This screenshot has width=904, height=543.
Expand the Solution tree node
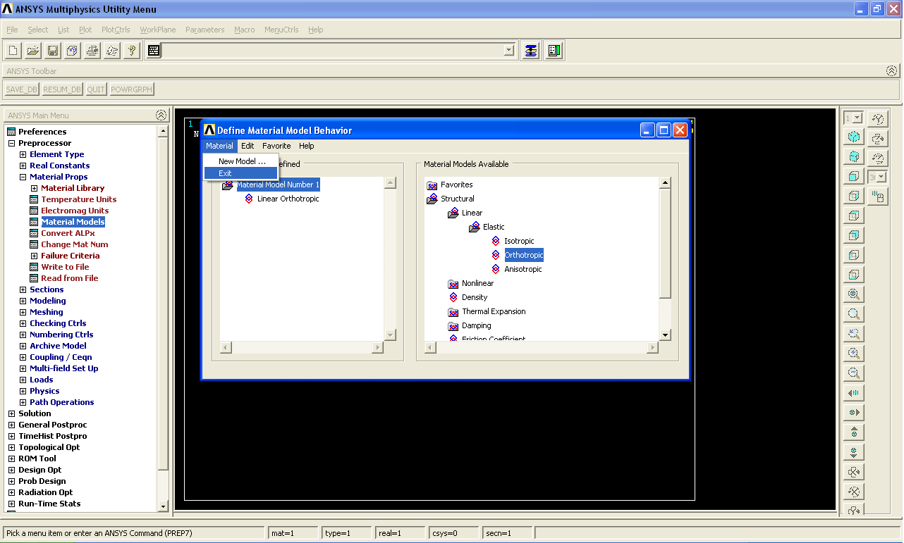(x=11, y=413)
